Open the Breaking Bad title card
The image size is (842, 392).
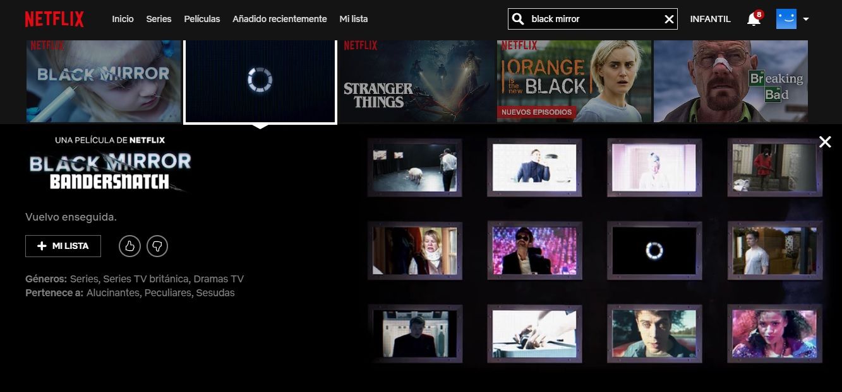point(731,81)
